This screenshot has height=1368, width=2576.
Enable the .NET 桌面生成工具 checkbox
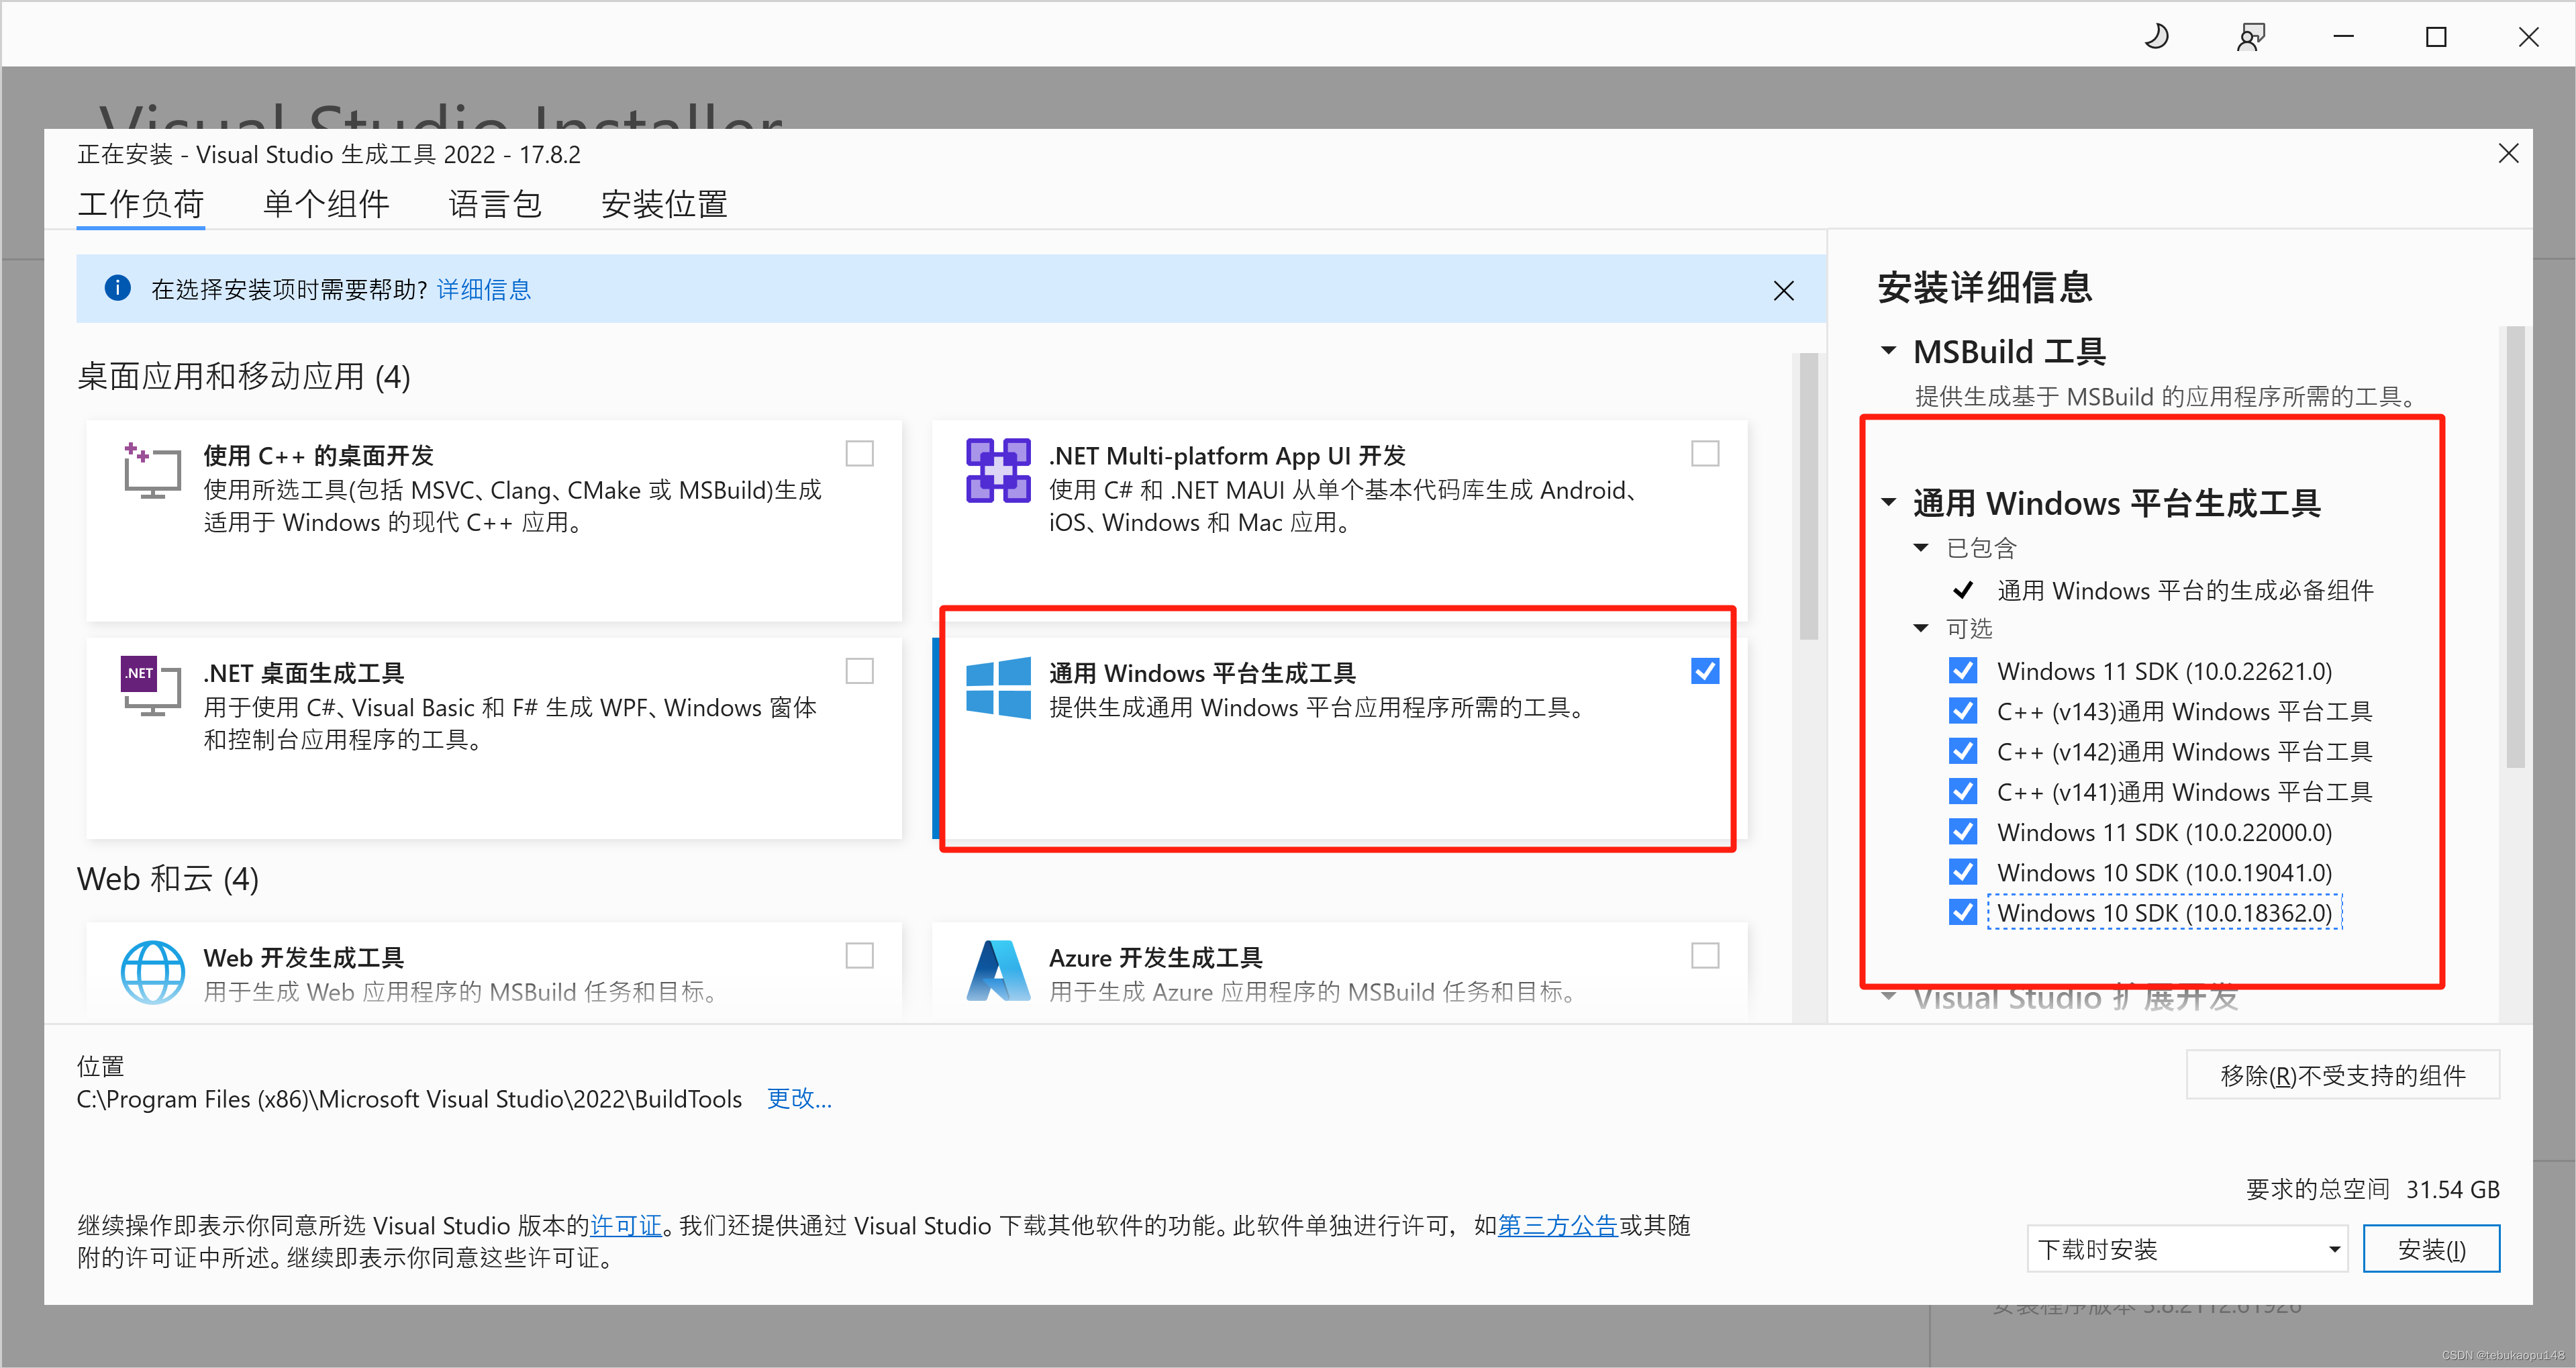859,671
